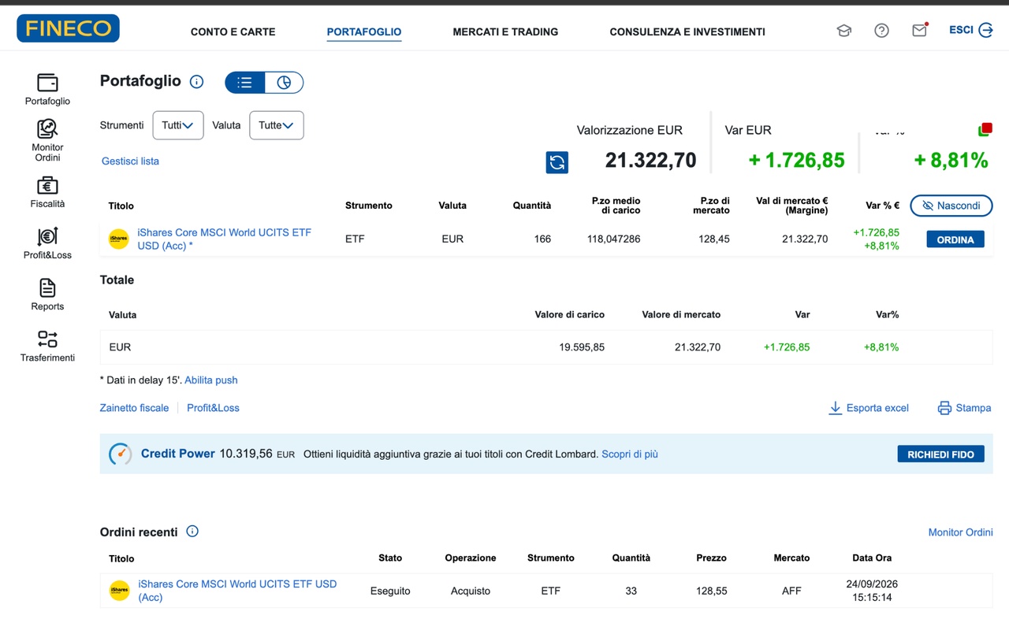Click Nascondi to hide values
The width and height of the screenshot is (1009, 630).
(x=951, y=206)
